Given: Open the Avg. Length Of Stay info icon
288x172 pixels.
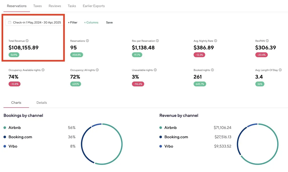Looking at the screenshot, I should click(280, 70).
